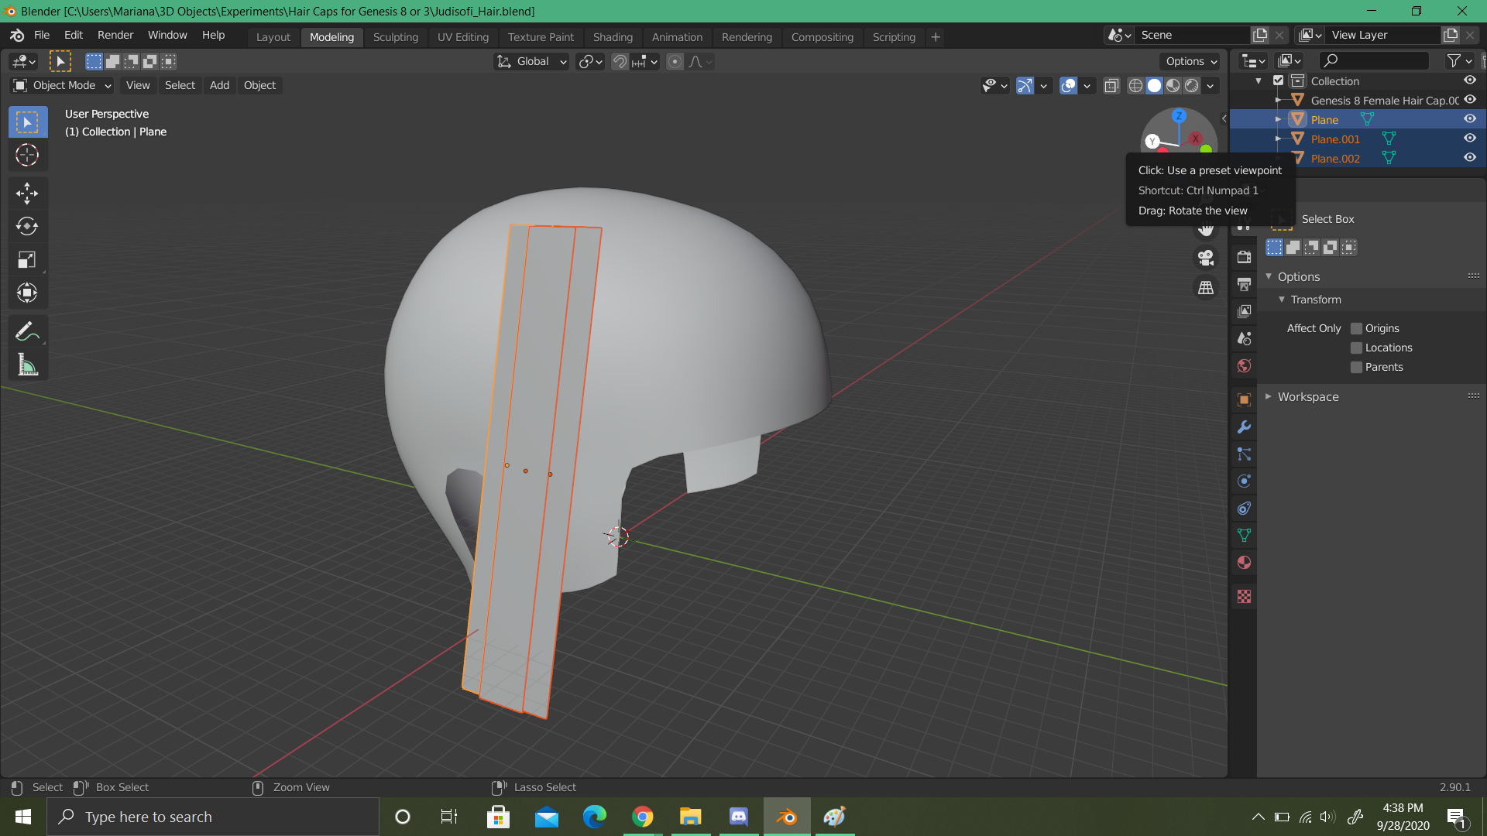Image resolution: width=1487 pixels, height=836 pixels.
Task: Activate the Annotate pencil tool
Action: tap(27, 332)
